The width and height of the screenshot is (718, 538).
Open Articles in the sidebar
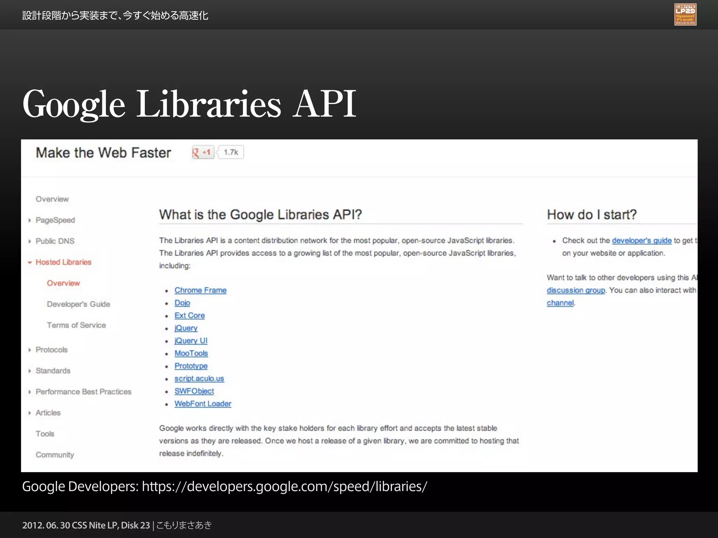pyautogui.click(x=48, y=413)
